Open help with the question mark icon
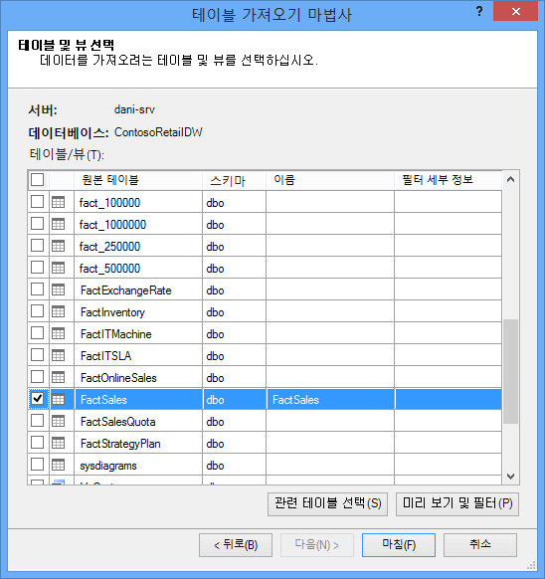The height and width of the screenshot is (579, 545). (479, 11)
